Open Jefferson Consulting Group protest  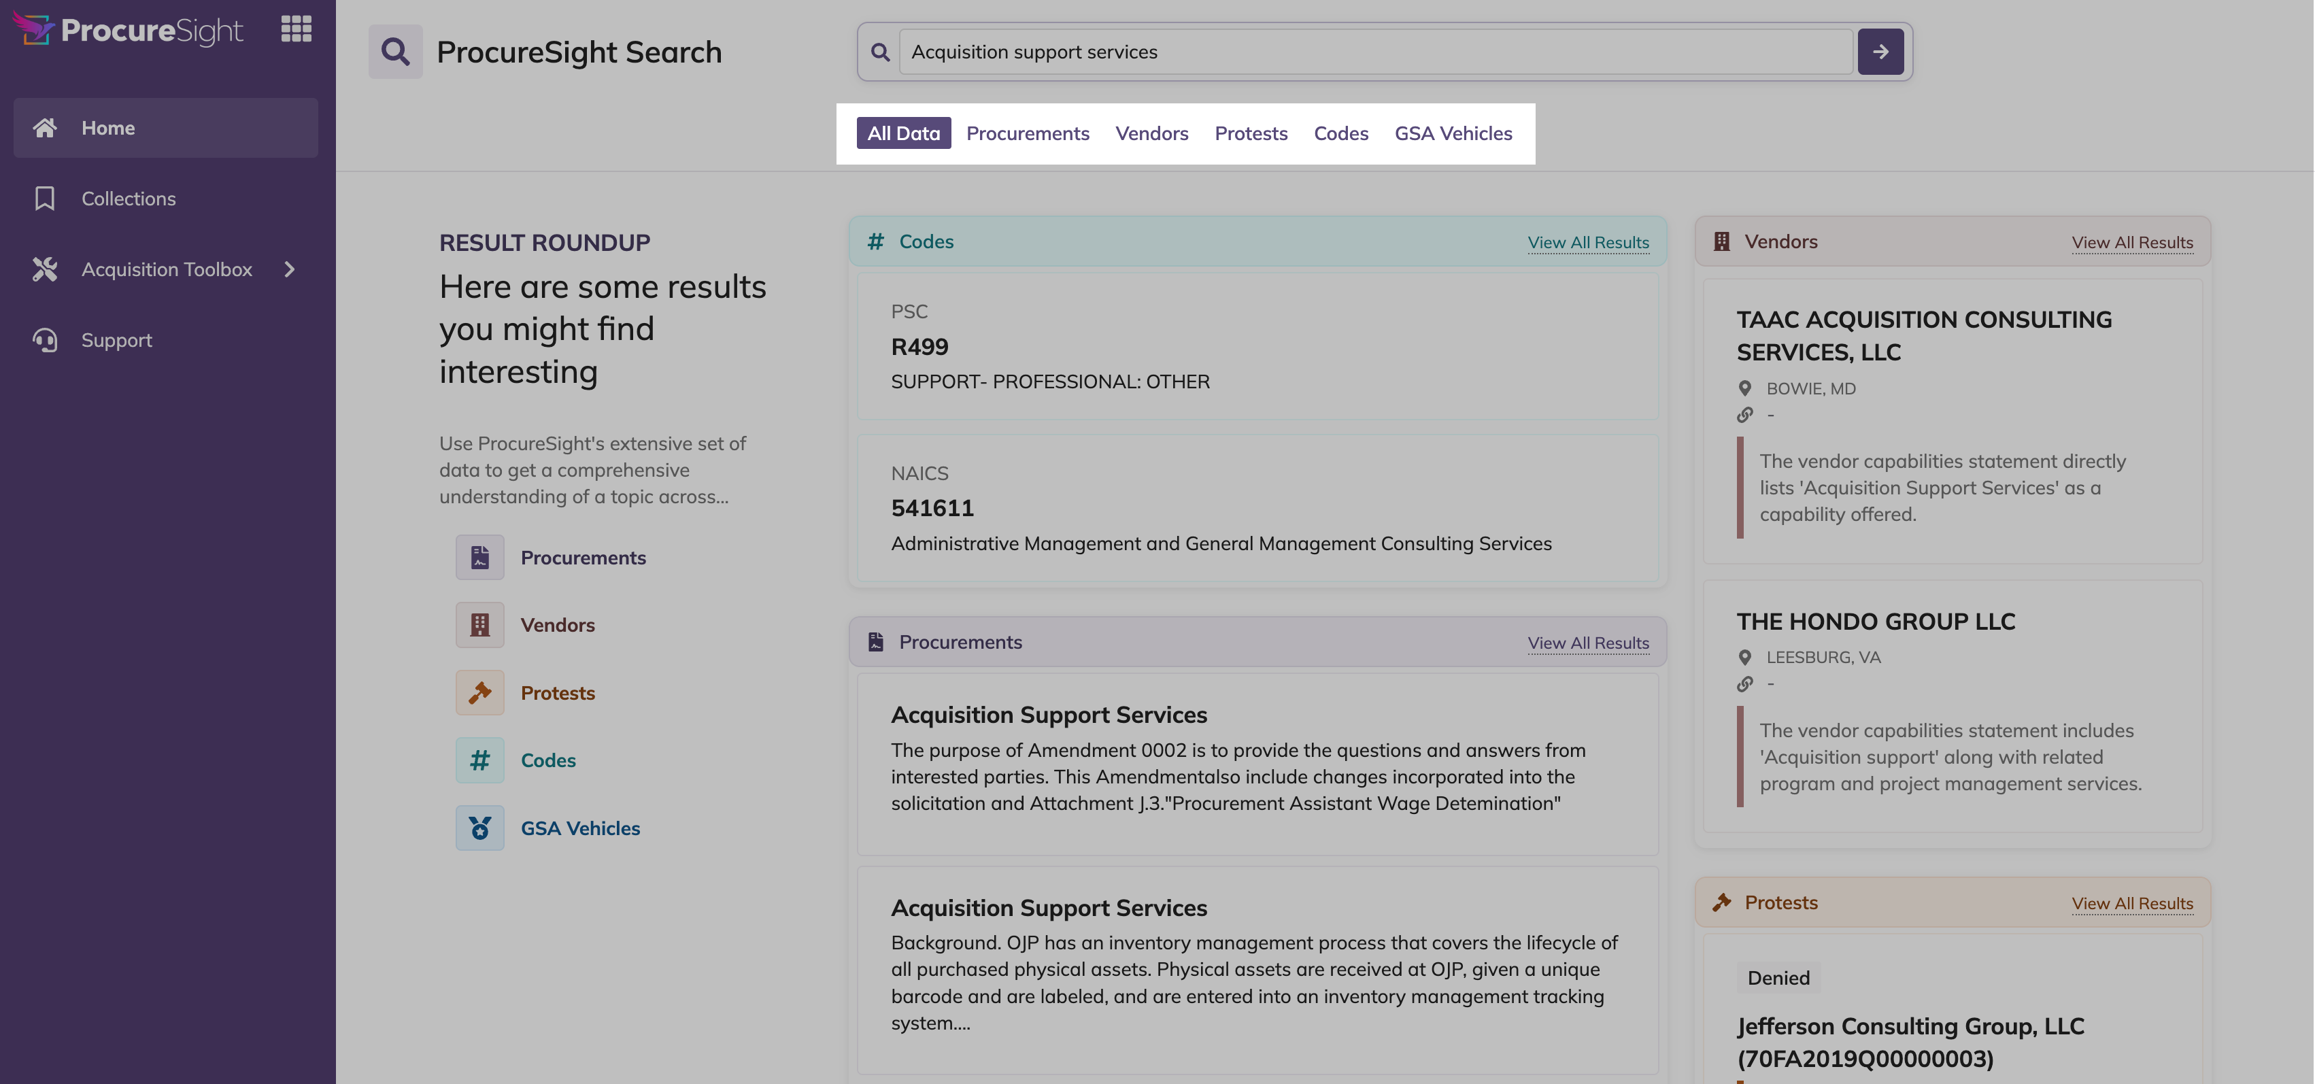click(x=1910, y=1042)
